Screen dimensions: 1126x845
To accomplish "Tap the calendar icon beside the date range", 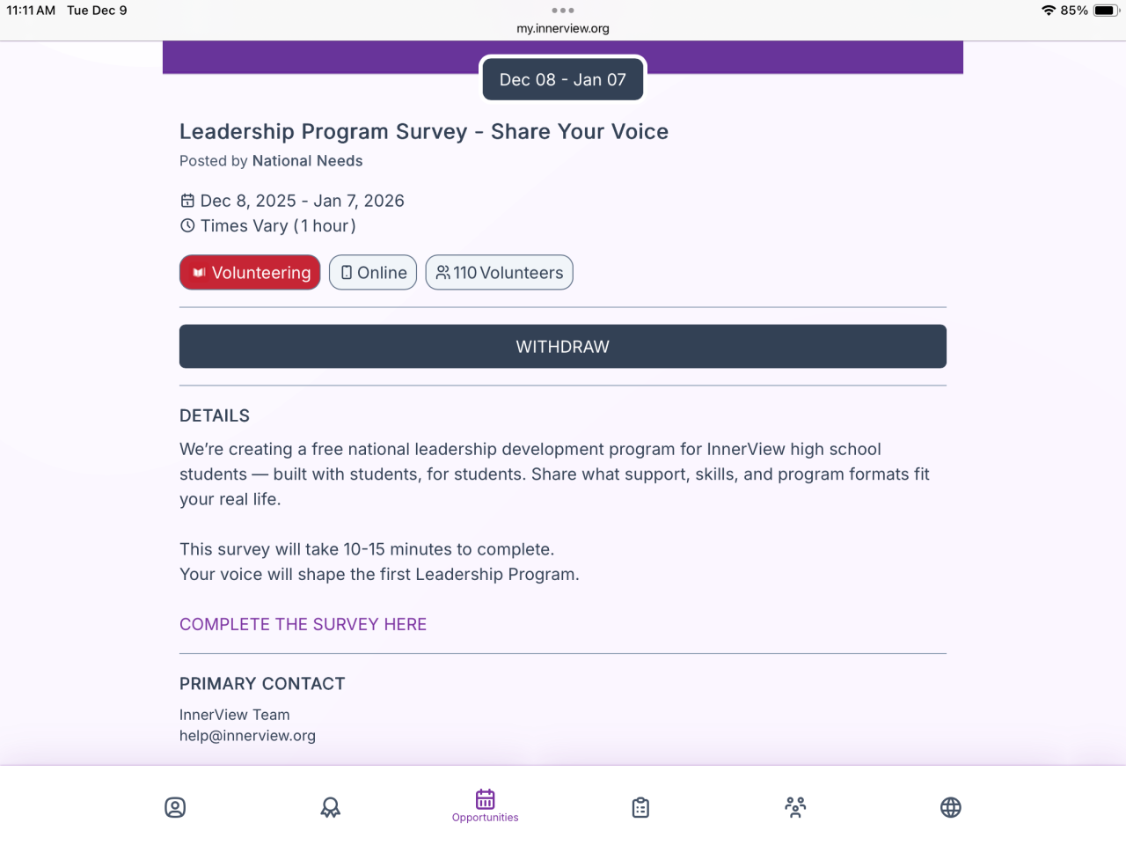I will [x=187, y=201].
